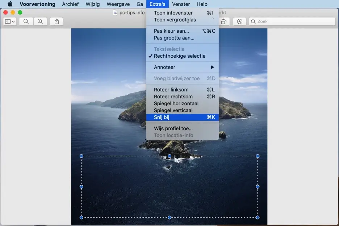Choose Roteer linksom

tap(183, 90)
